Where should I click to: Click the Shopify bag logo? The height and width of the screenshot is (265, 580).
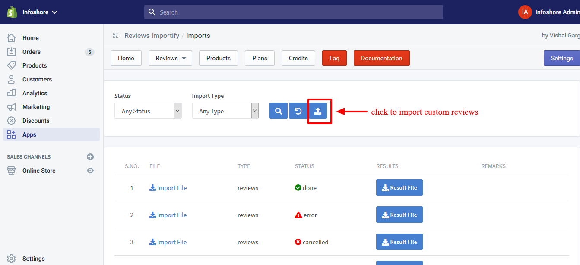point(12,12)
